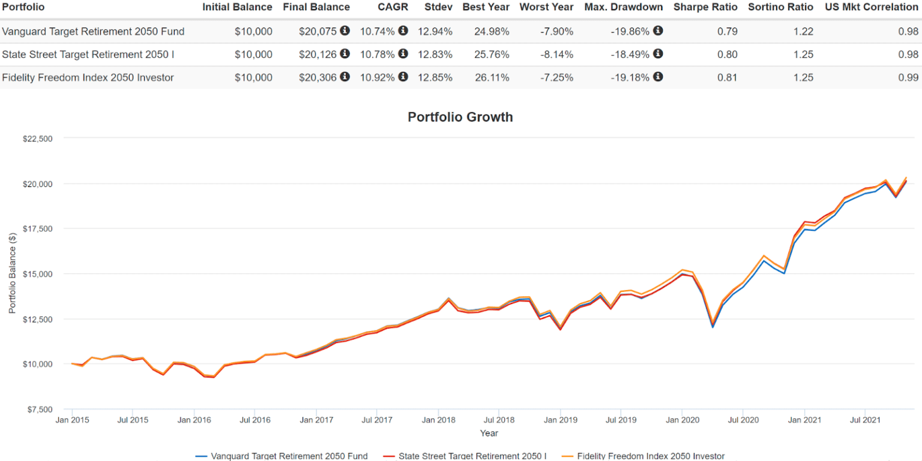This screenshot has height=461, width=922.
Task: Sort table by Sharpe Ratio column
Action: click(705, 7)
